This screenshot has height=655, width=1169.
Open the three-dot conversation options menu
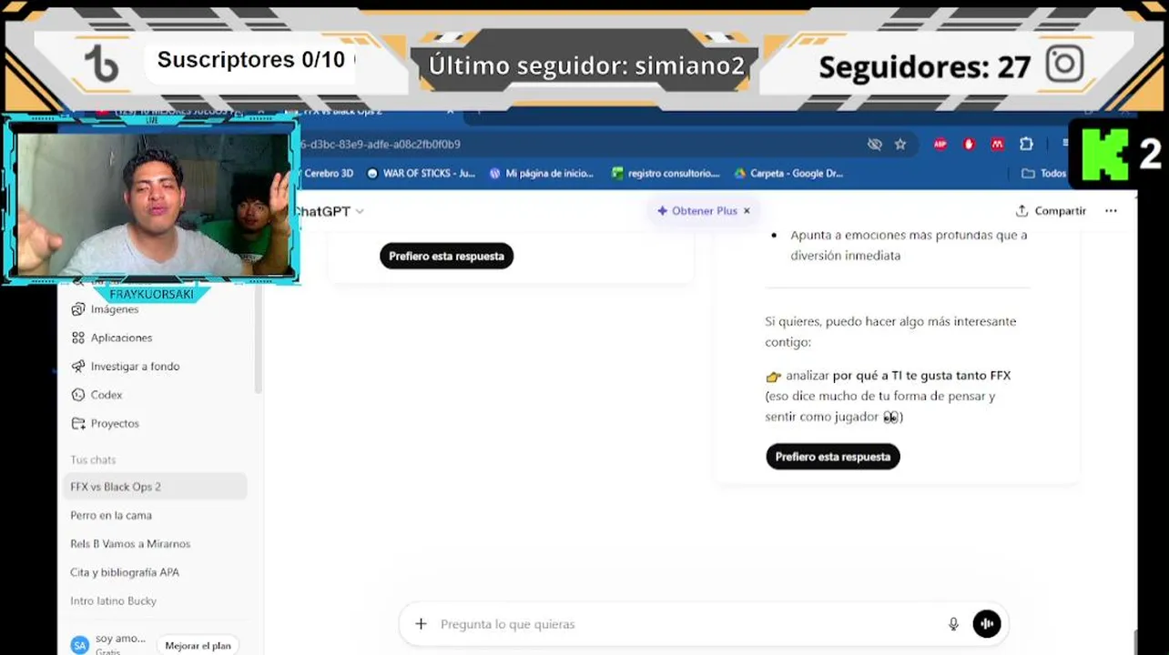pyautogui.click(x=1111, y=210)
